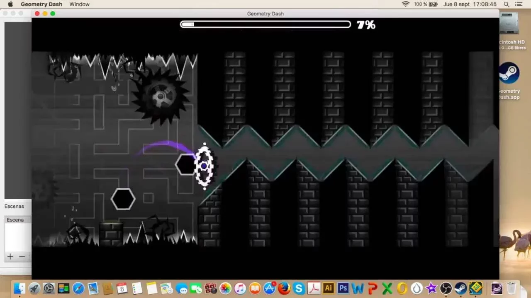Viewport: 531px width, 298px height.
Task: Open App Store from the dock
Action: click(x=269, y=288)
